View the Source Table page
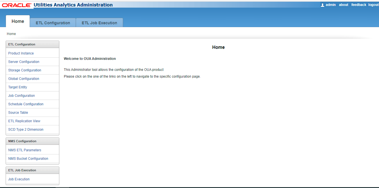This screenshot has width=379, height=188. [18, 112]
